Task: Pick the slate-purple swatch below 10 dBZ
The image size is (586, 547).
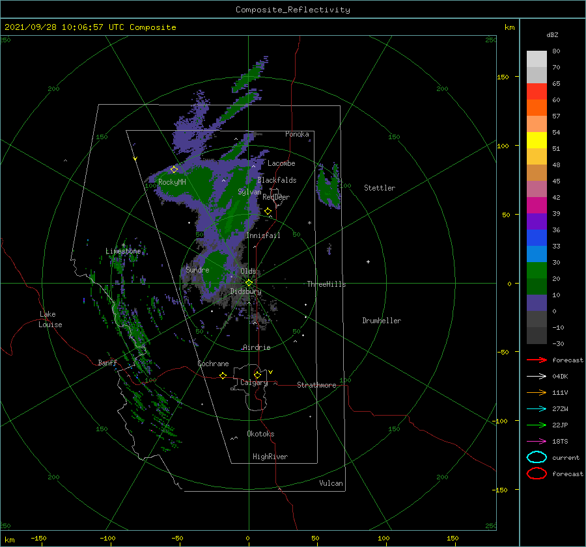Action: pyautogui.click(x=537, y=302)
